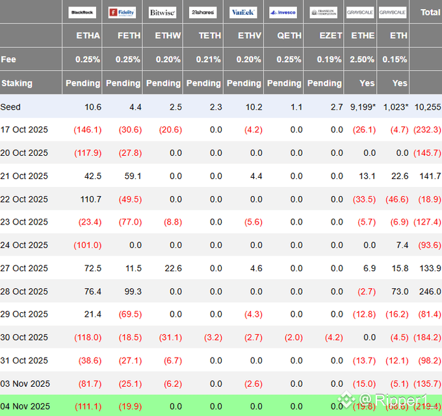442x416 pixels.
Task: Click the Grayscale logo above ETH
Action: (x=393, y=12)
